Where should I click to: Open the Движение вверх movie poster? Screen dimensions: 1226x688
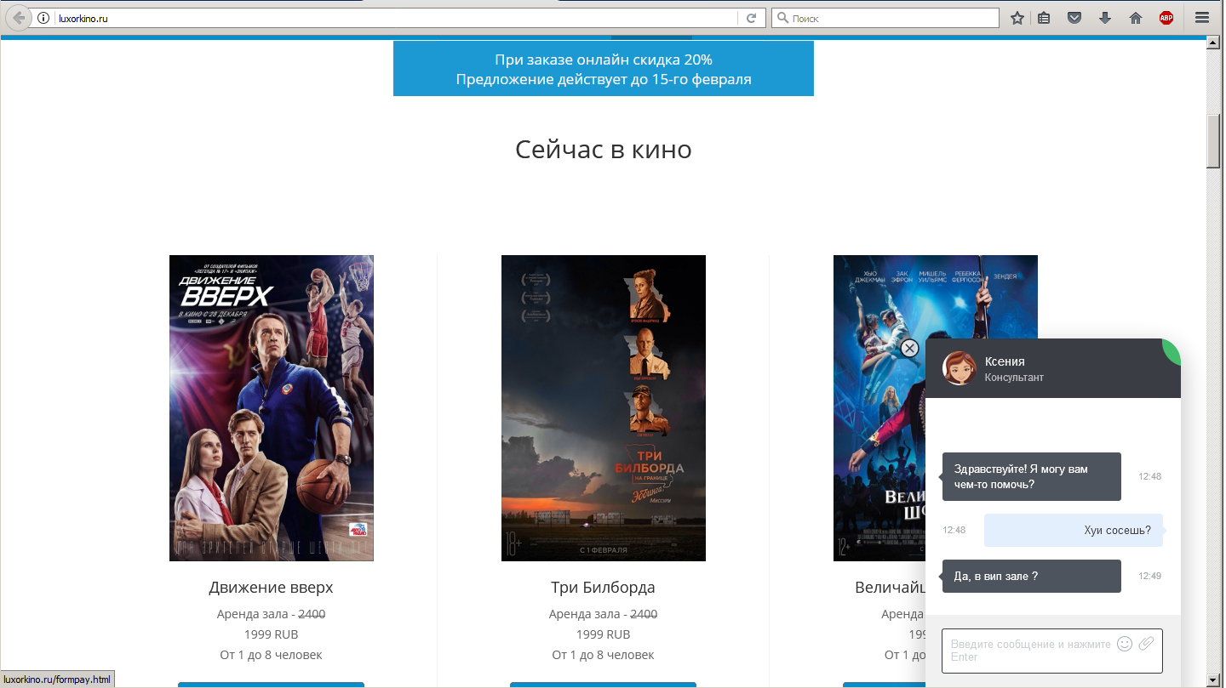(272, 408)
